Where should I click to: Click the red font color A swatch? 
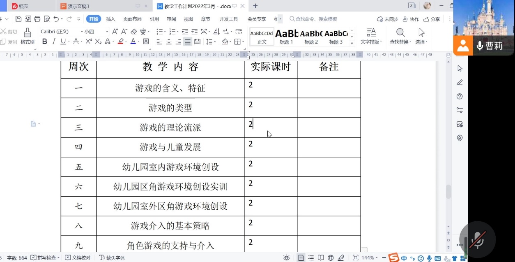point(132,42)
